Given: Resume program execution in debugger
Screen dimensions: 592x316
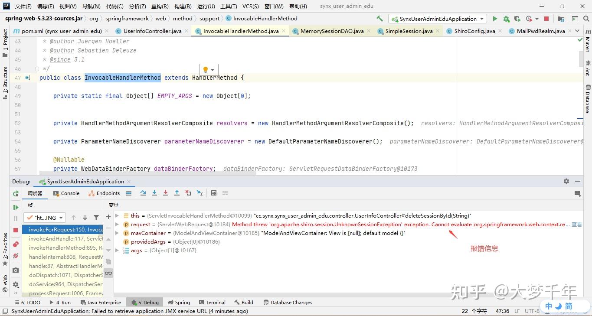Looking at the screenshot, I should pos(16,207).
